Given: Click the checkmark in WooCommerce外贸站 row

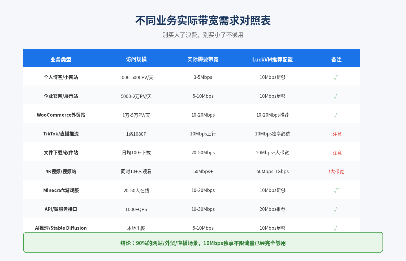Looking at the screenshot, I should (336, 115).
